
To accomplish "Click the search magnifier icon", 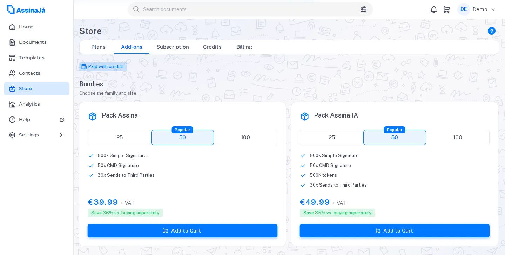I will pyautogui.click(x=136, y=9).
